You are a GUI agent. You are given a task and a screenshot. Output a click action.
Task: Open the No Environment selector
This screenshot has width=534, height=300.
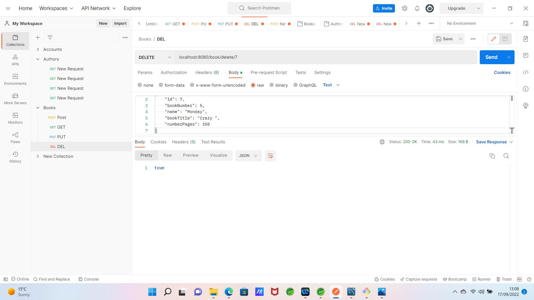pos(480,24)
